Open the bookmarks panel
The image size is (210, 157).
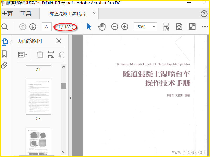click(4, 54)
